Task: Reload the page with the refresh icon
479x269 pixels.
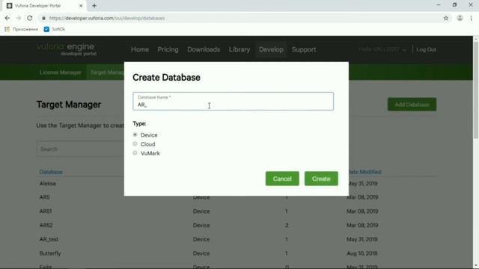Action: pos(30,18)
